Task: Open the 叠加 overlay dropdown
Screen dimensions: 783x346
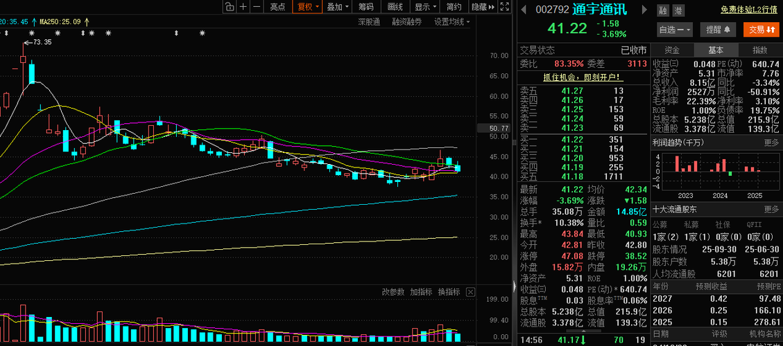Action: tap(338, 6)
